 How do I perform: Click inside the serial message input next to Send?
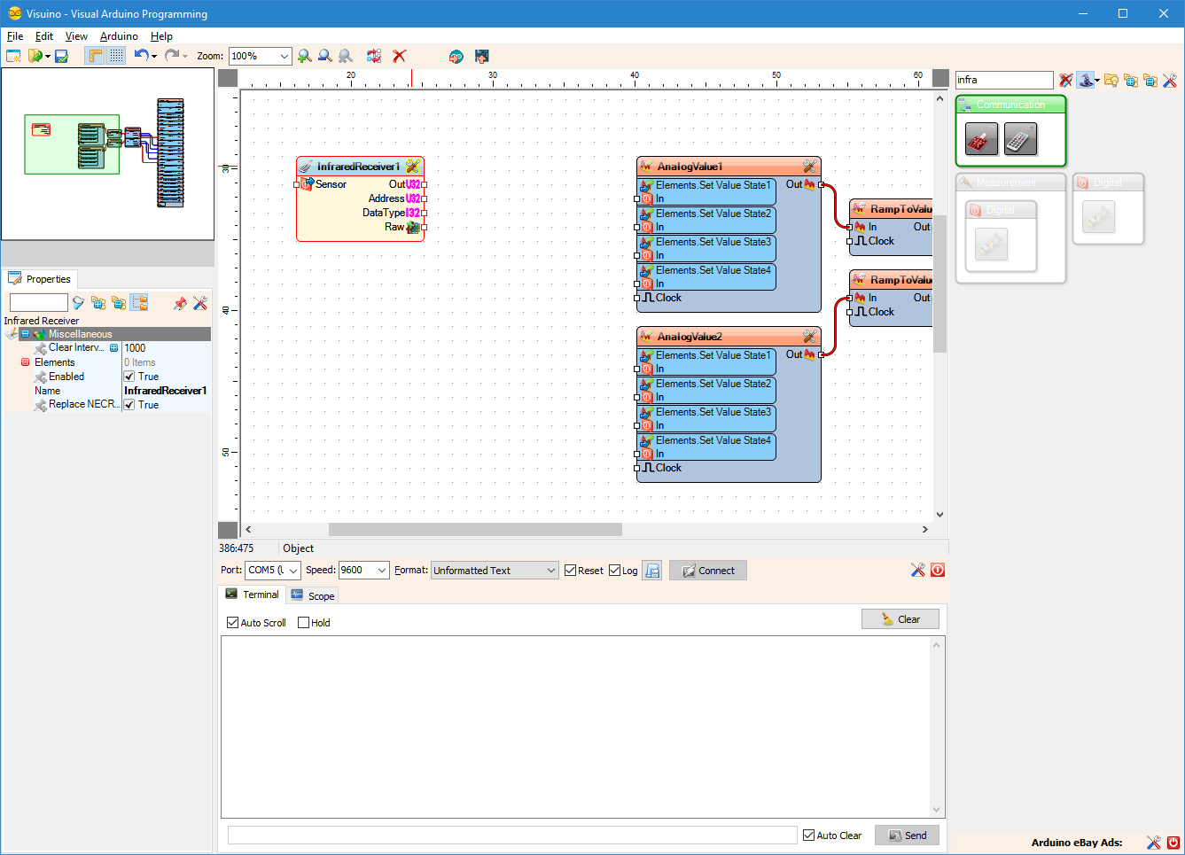tap(511, 835)
